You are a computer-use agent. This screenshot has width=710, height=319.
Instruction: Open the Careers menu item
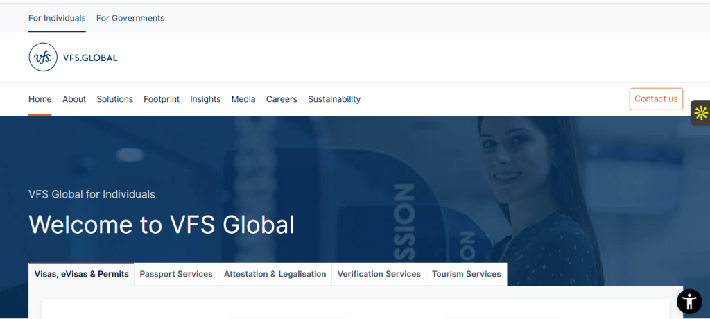[282, 99]
